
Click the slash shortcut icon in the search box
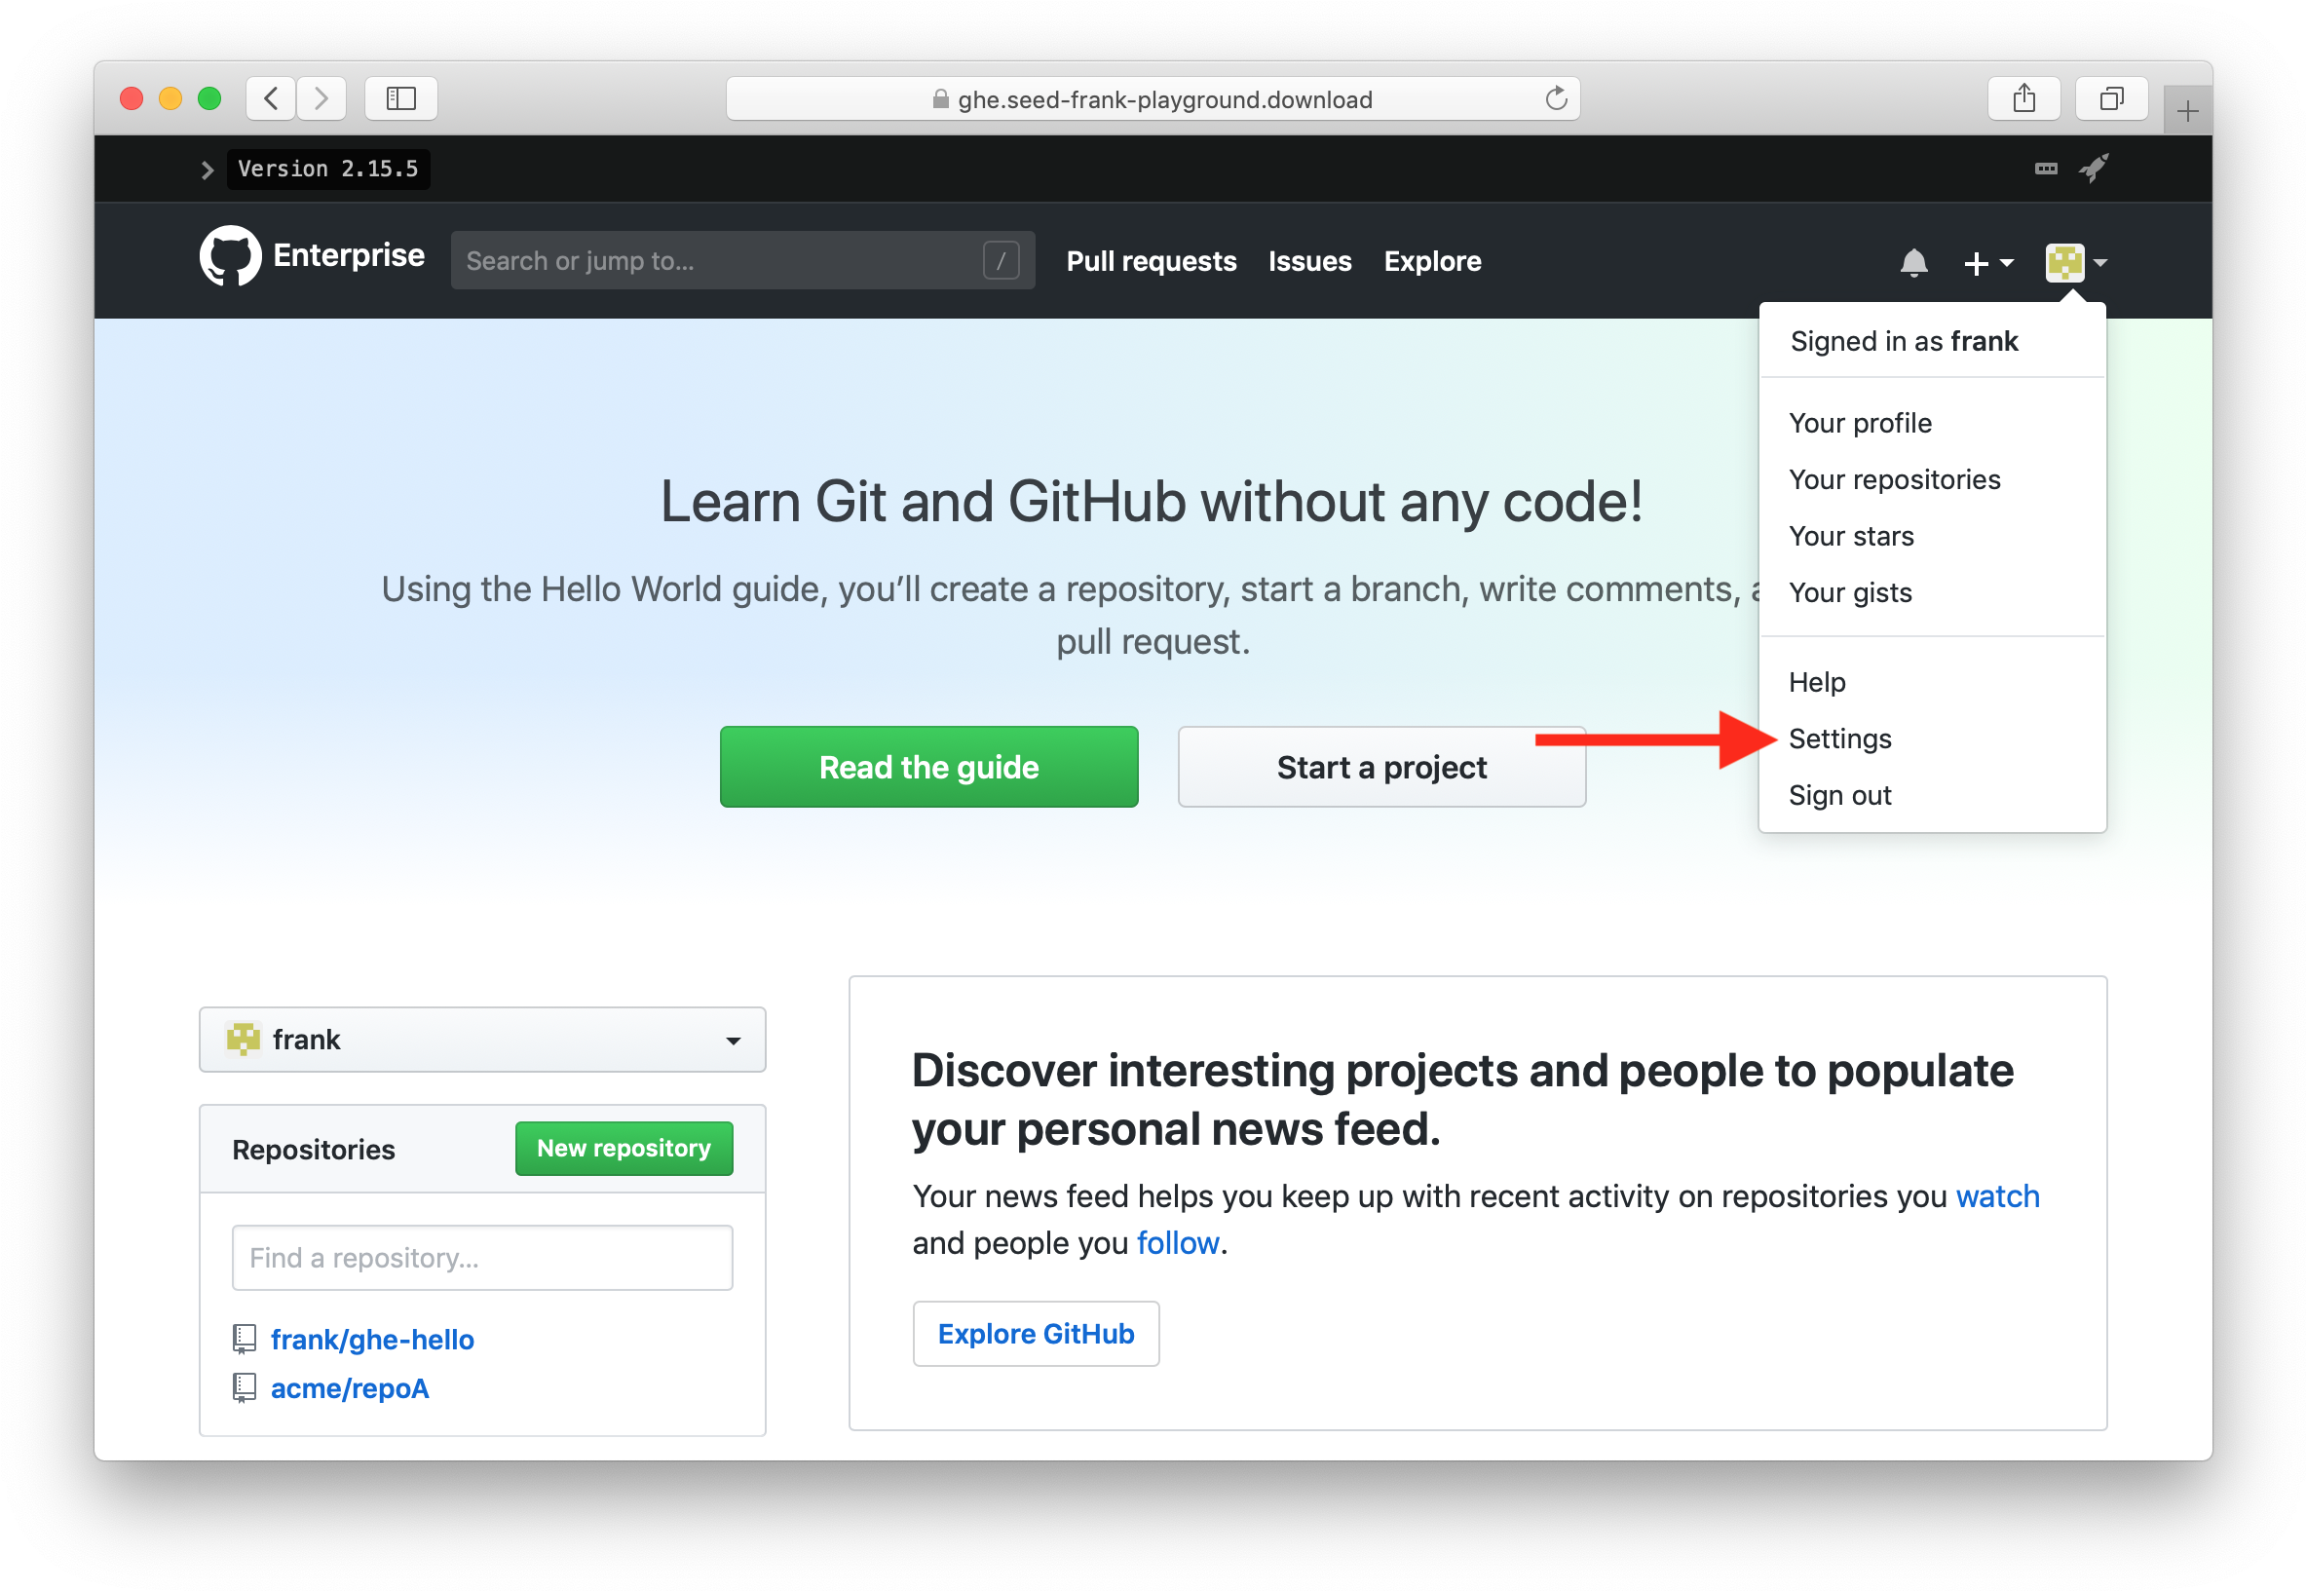[x=1001, y=261]
